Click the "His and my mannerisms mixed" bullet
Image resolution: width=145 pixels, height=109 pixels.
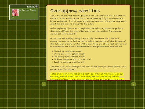[x=68, y=51]
